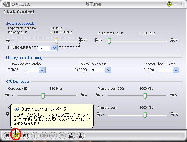Click the 350 Mhz Core bus value

point(56,89)
